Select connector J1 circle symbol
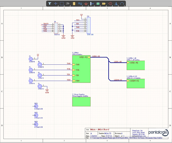 31,81
